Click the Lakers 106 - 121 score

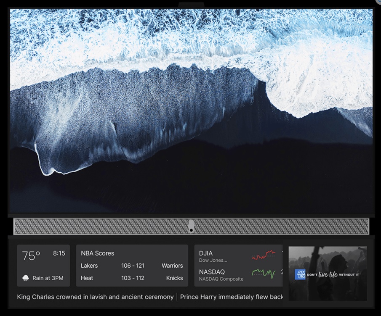pyautogui.click(x=132, y=266)
